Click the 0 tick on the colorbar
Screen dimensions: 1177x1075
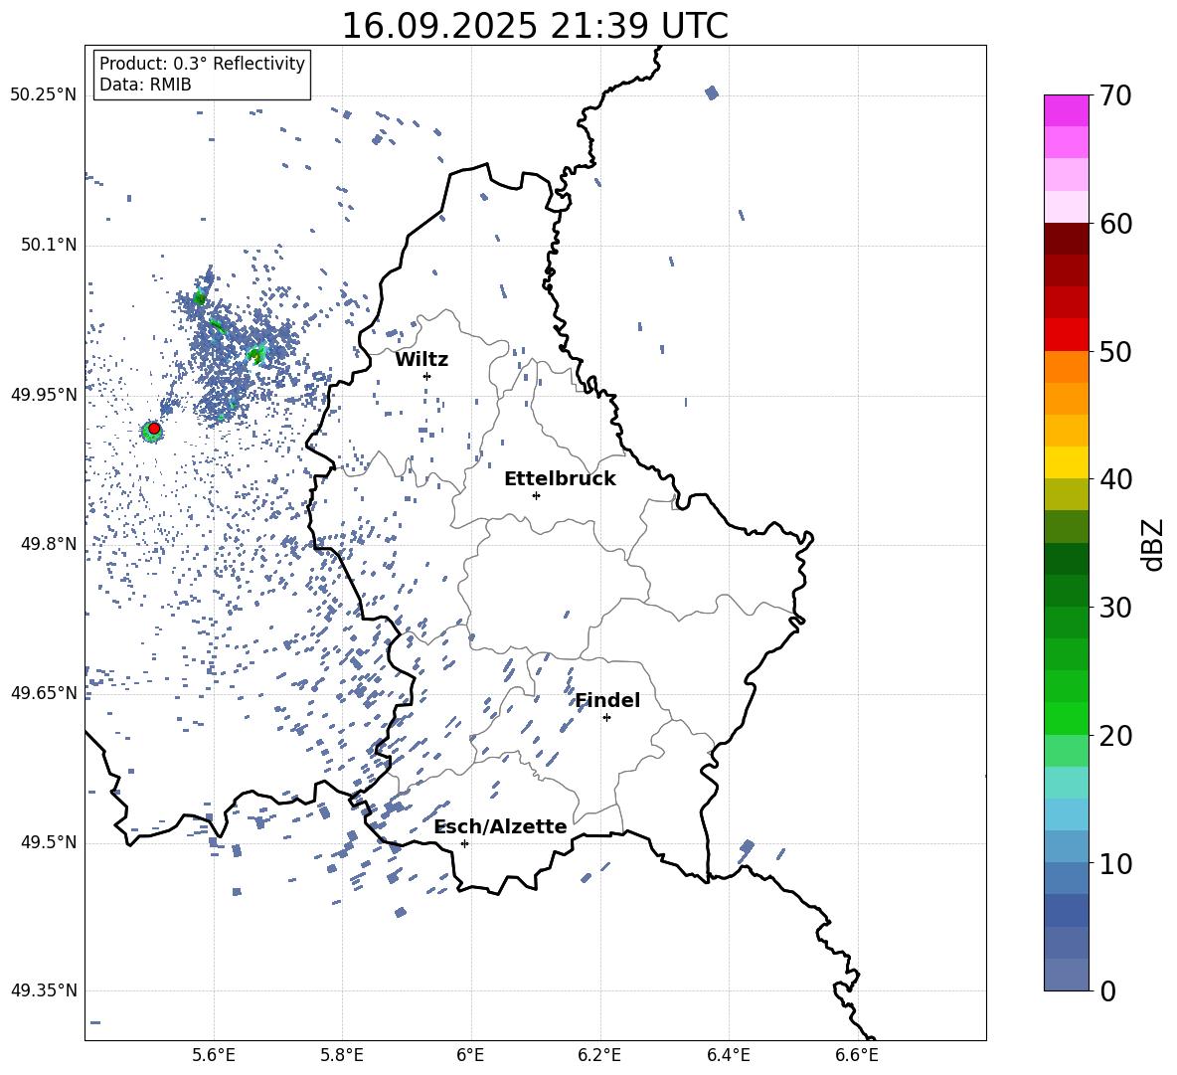pos(1107,990)
